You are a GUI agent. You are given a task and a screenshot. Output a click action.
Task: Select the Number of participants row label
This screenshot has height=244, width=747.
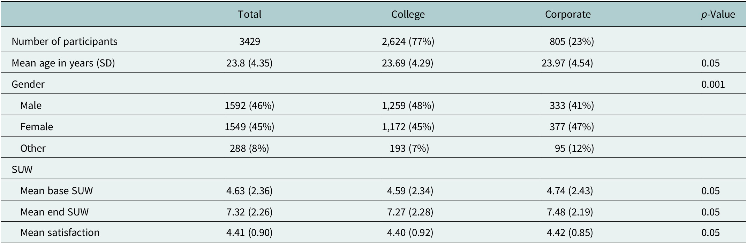65,41
